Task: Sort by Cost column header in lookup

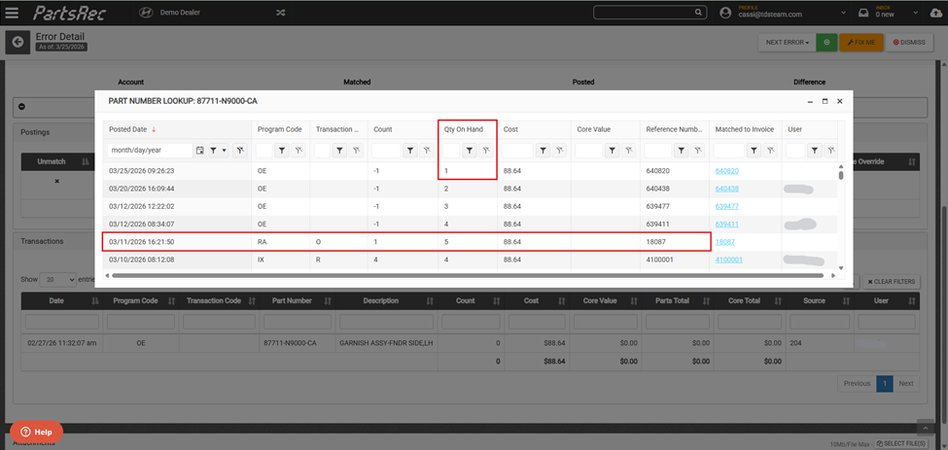Action: tap(510, 129)
